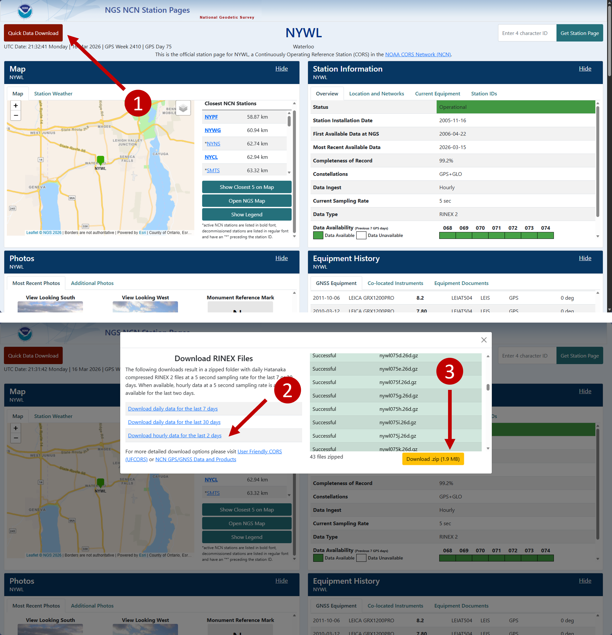Zoom out on the station map
612x635 pixels.
click(x=16, y=115)
